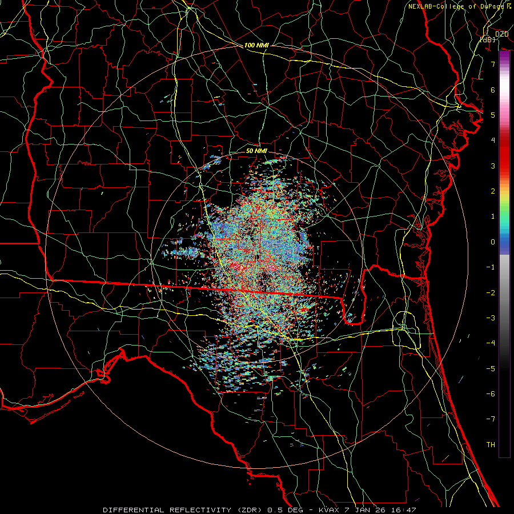Click the "-5" value on color scale
Screen dimensions: 514x514
[x=491, y=368]
